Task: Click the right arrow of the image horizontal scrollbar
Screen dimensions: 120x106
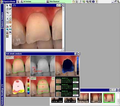Action: point(61,50)
